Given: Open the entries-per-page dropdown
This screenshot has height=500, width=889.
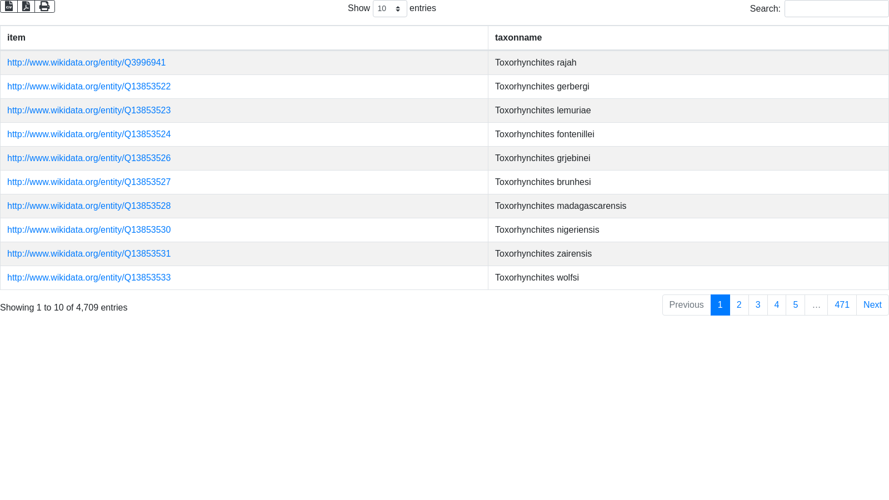Looking at the screenshot, I should pos(389,9).
